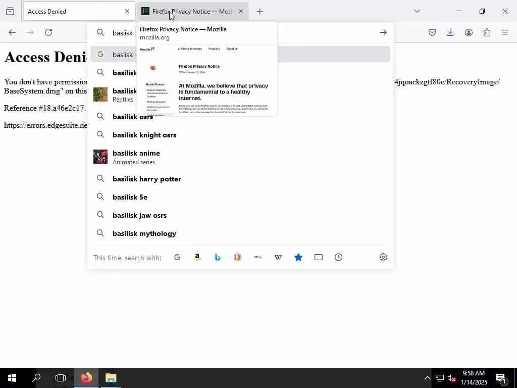Search this time with Amazon
This screenshot has height=388, width=517.
click(197, 257)
